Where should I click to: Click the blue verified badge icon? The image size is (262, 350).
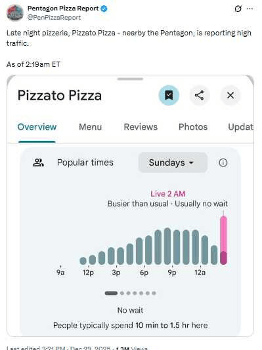(104, 9)
